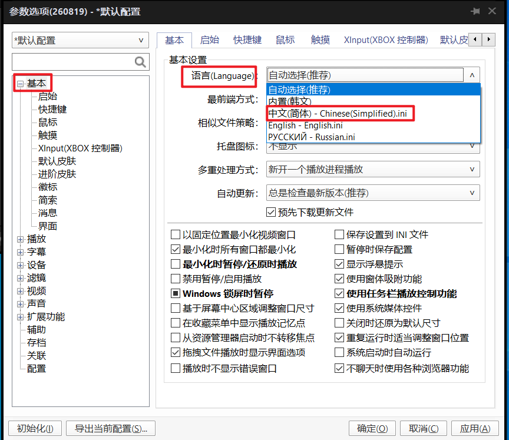Switch to the 启始 tab
The width and height of the screenshot is (509, 440).
209,40
